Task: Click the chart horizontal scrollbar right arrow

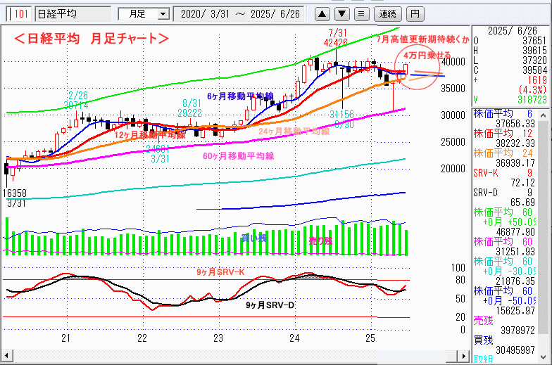Action: pos(464,356)
